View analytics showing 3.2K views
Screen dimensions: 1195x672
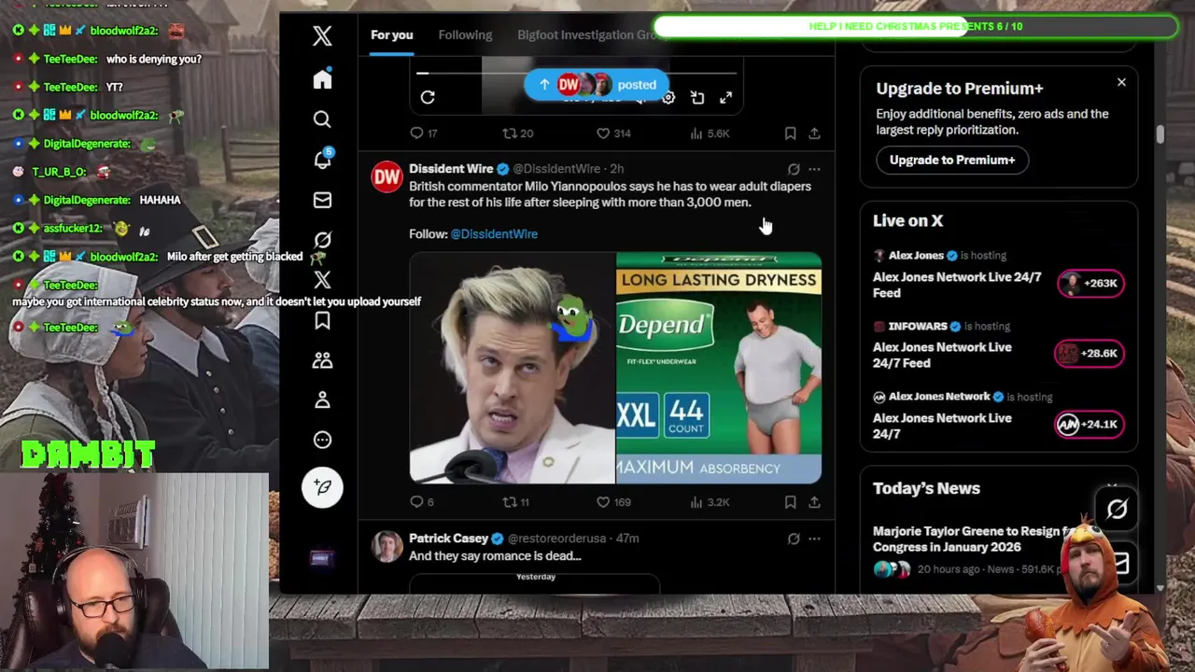coord(710,502)
